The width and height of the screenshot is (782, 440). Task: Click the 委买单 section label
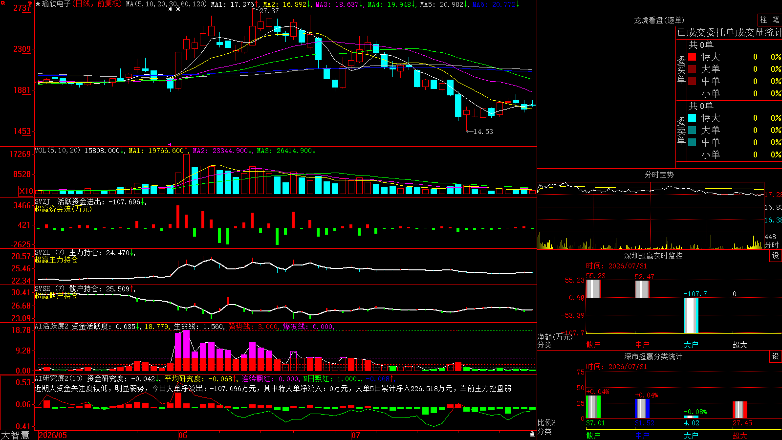pyautogui.click(x=681, y=70)
